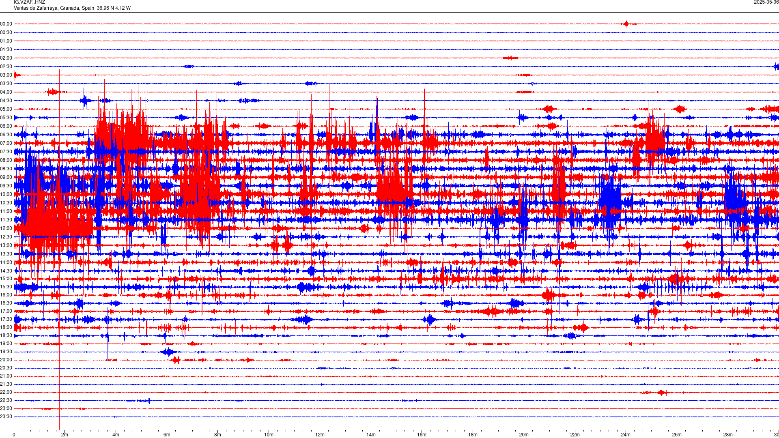
Task: Select the 10:30 time row label
Action: 6,203
